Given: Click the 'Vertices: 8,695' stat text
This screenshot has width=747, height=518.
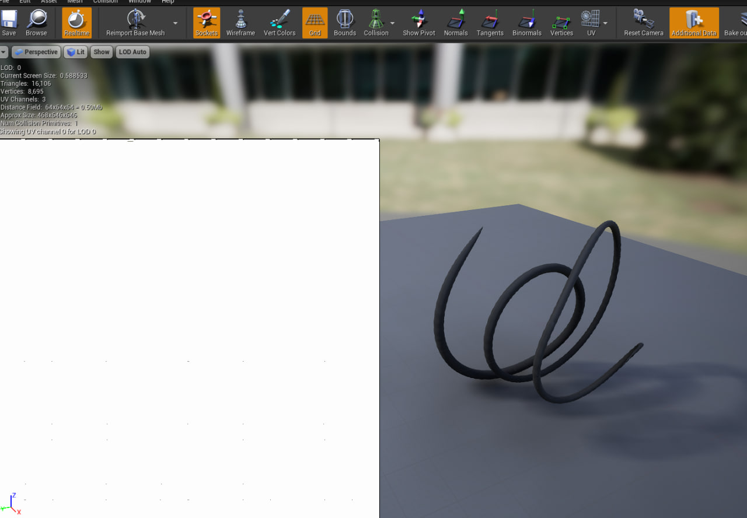Looking at the screenshot, I should (22, 92).
